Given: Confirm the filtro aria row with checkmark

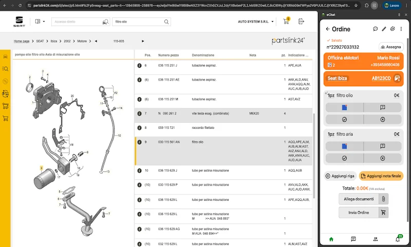Looking at the screenshot, I should point(344,158).
